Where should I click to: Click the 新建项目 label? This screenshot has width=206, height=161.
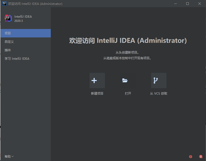pyautogui.click(x=97, y=94)
